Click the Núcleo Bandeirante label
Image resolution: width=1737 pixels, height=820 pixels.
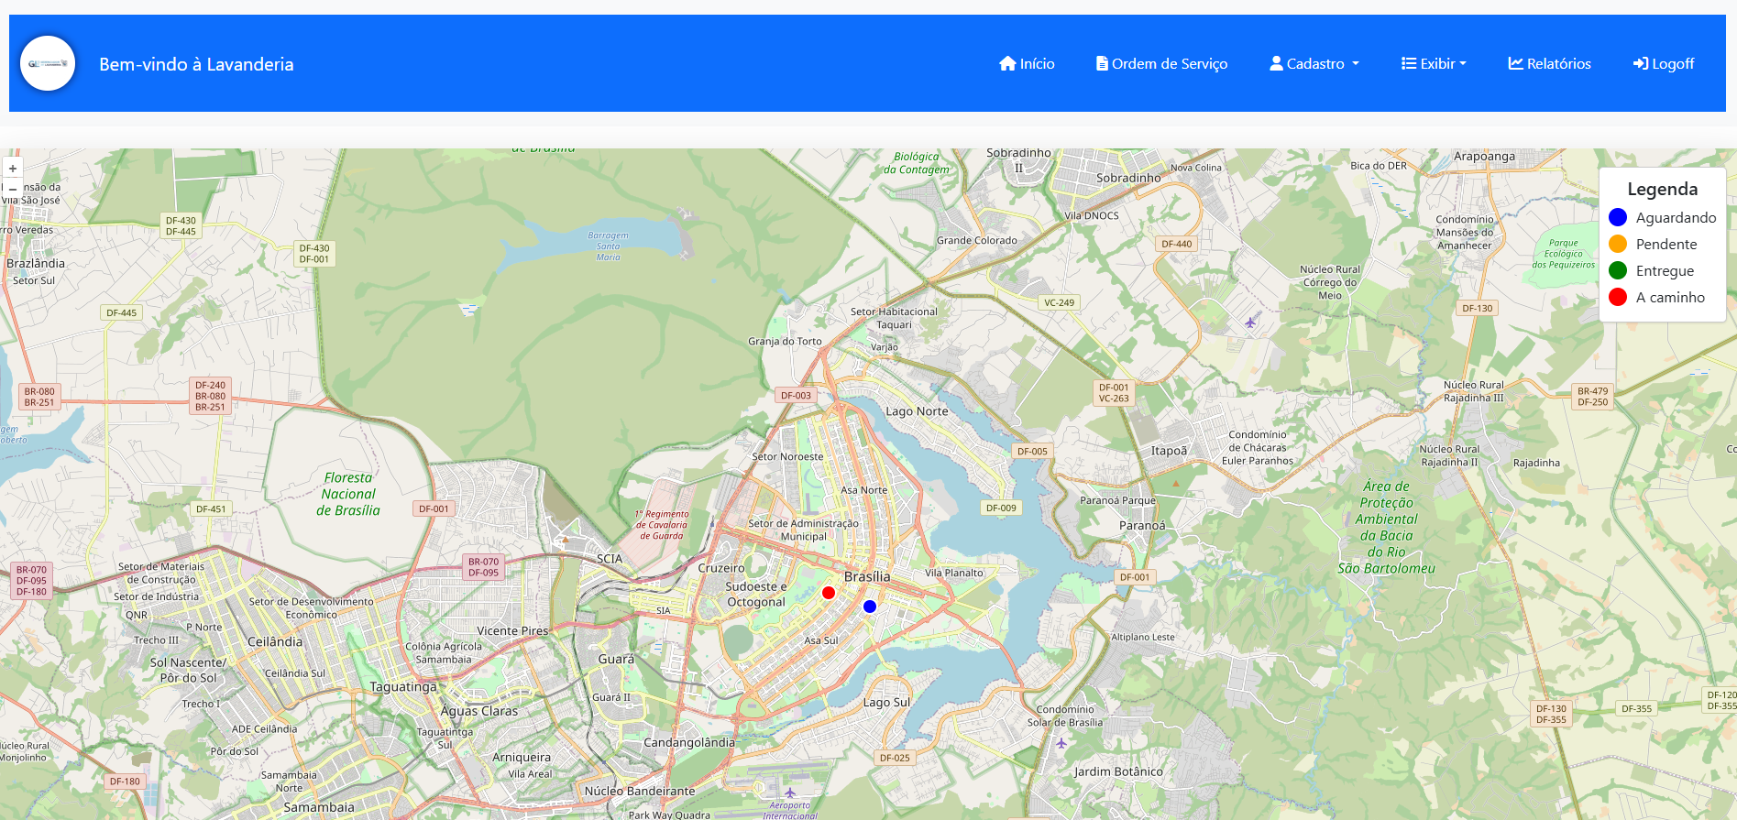click(640, 791)
